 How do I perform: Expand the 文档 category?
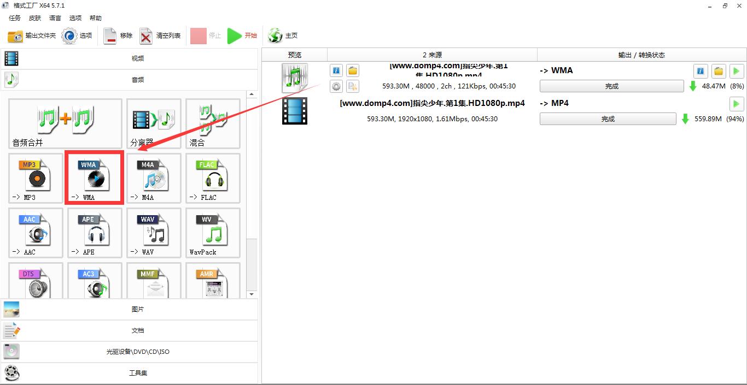pos(129,330)
